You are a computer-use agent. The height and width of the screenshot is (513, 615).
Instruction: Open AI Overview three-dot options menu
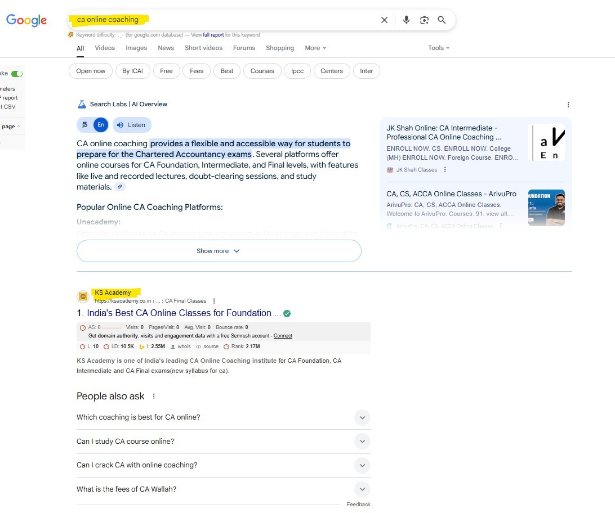coord(568,105)
